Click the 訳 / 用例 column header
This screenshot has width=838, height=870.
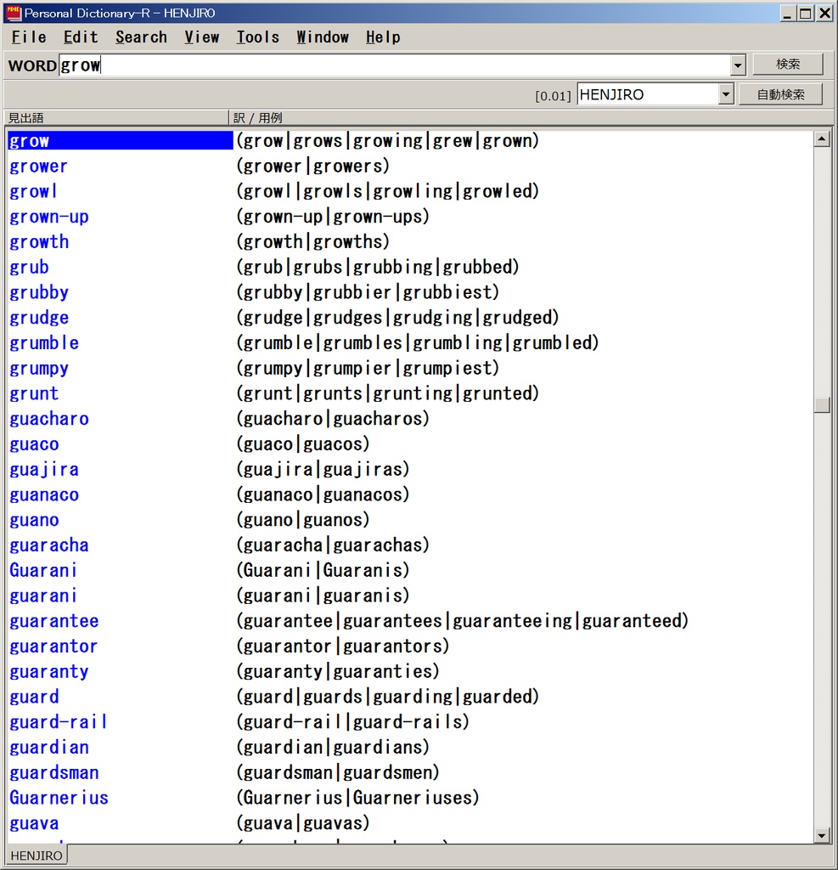tap(530, 117)
